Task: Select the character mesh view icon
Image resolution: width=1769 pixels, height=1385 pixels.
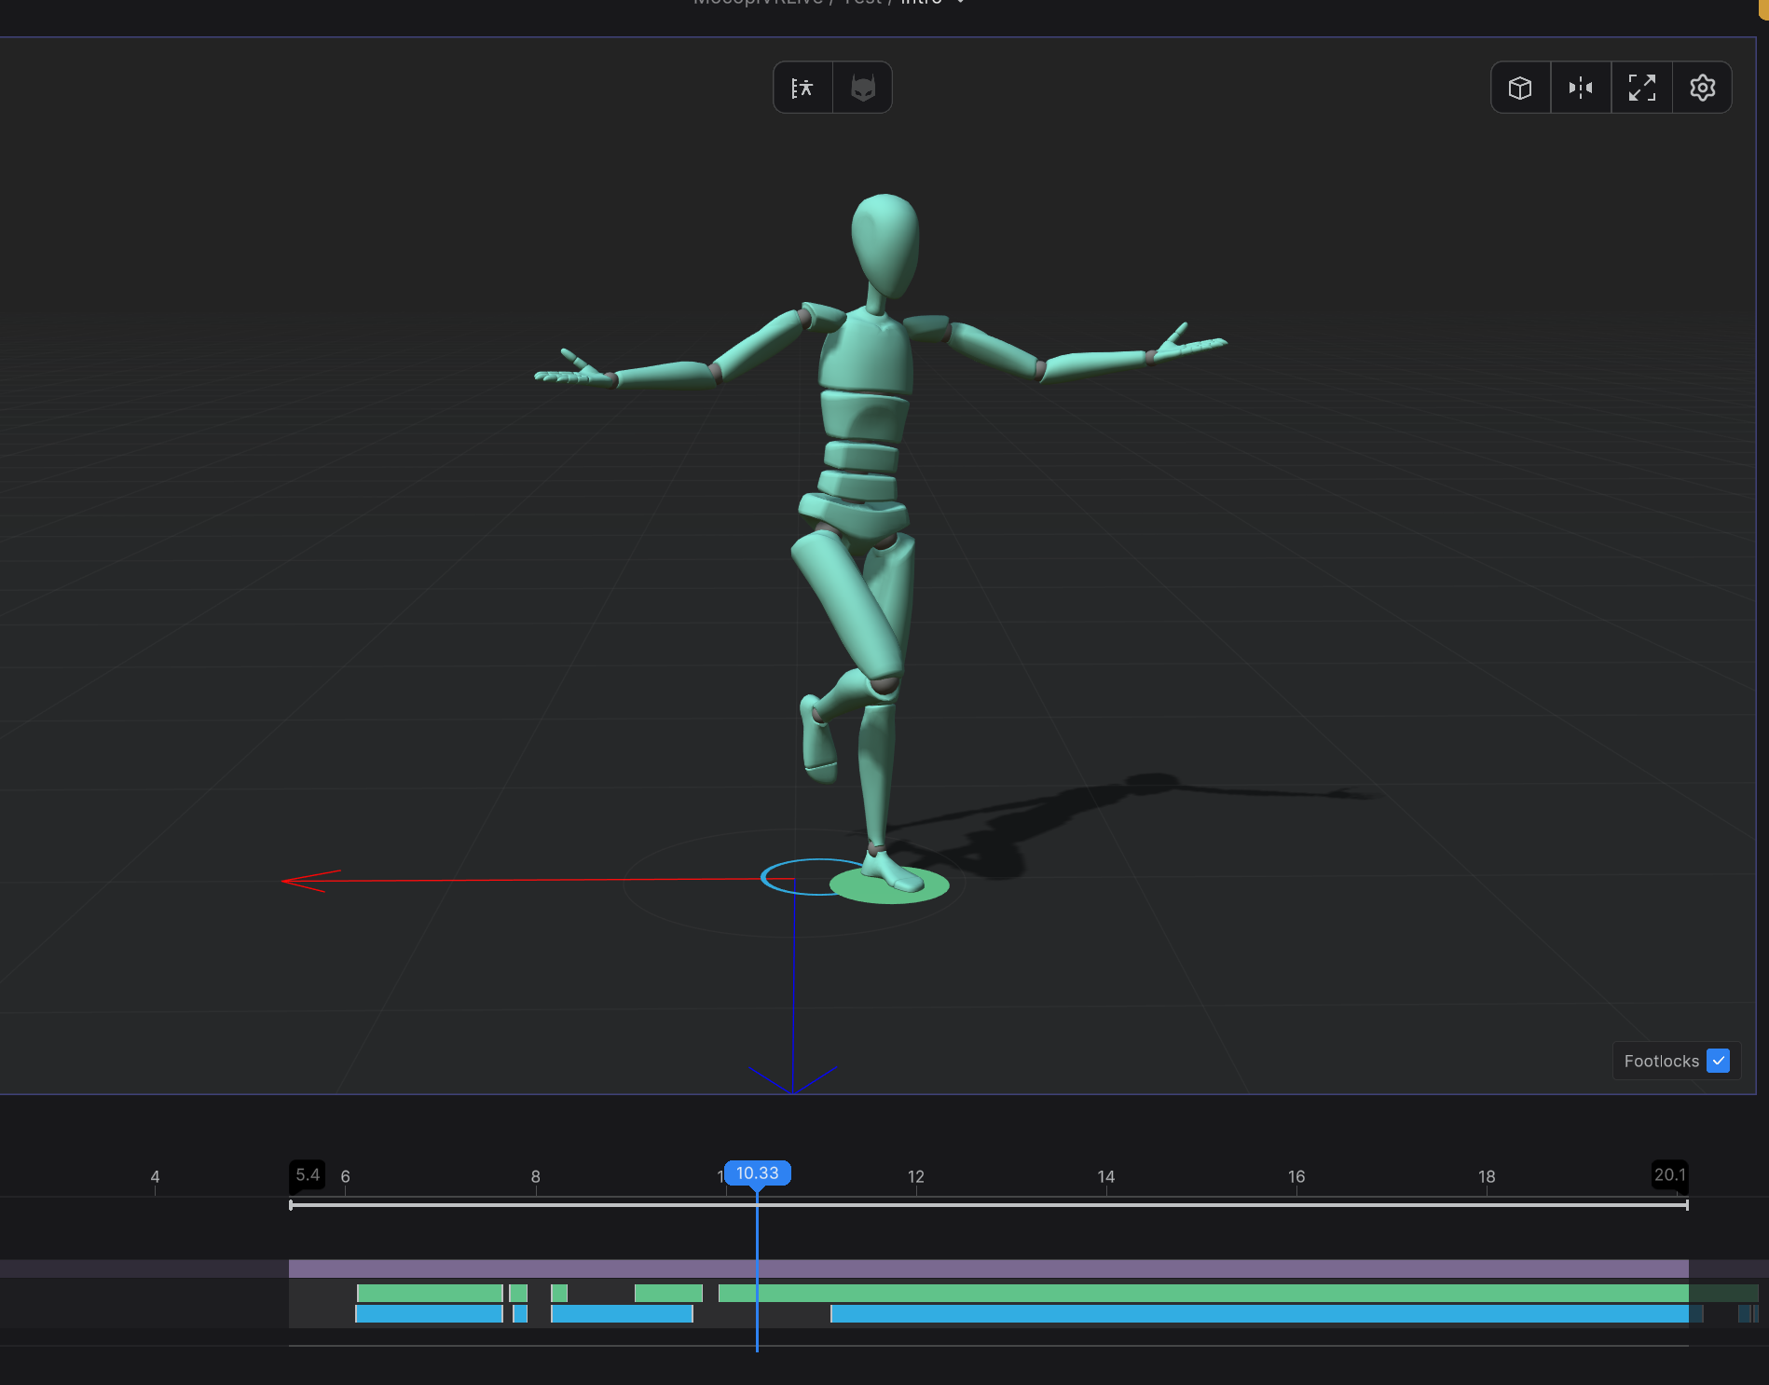Action: [x=862, y=87]
